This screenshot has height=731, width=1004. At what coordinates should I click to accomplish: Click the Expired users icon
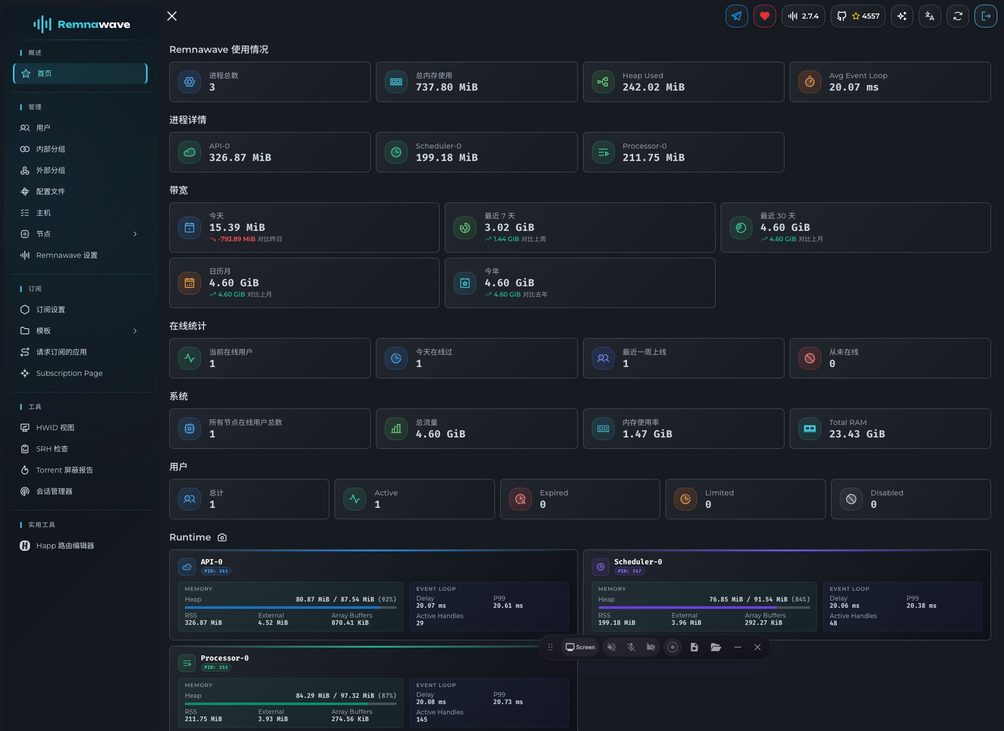[x=520, y=499]
